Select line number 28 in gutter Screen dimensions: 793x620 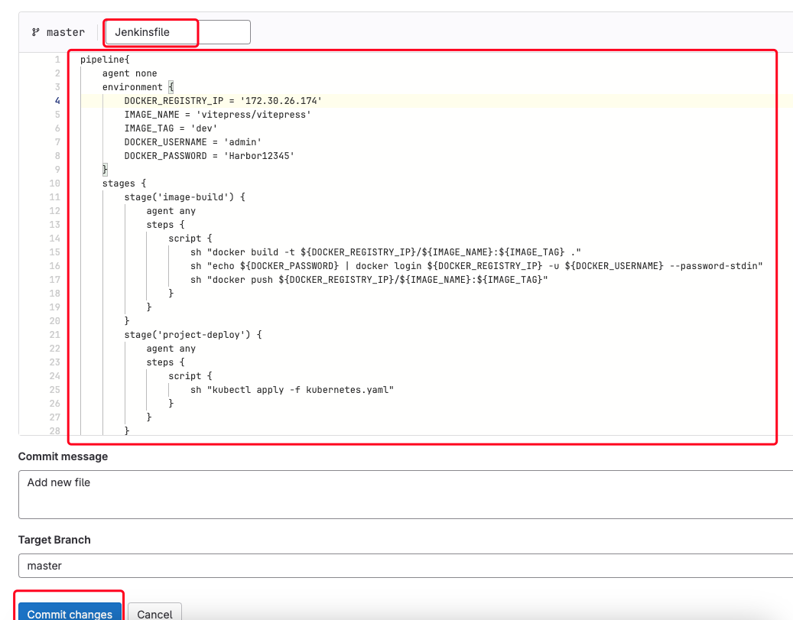tap(54, 431)
